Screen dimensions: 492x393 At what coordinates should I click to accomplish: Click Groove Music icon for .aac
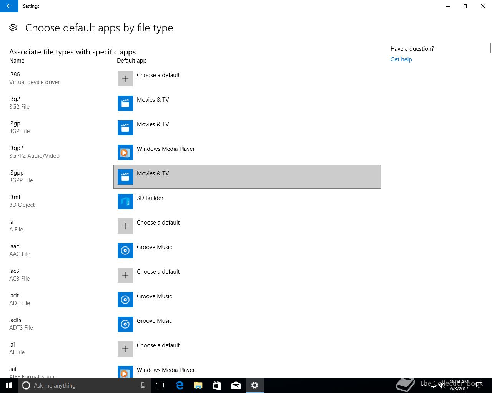(125, 251)
